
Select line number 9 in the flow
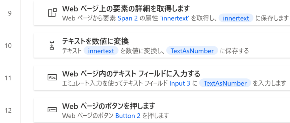tap(10, 13)
